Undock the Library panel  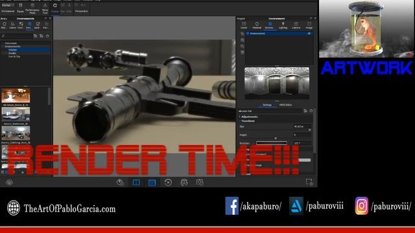45,19
